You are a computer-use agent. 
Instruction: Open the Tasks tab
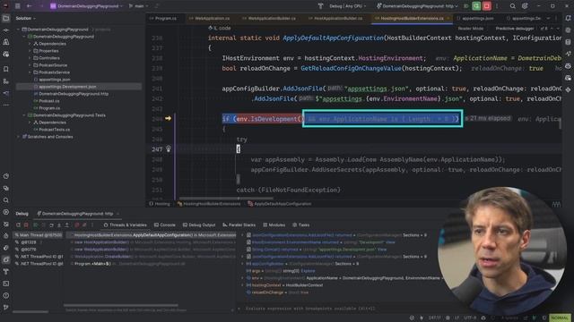click(301, 225)
